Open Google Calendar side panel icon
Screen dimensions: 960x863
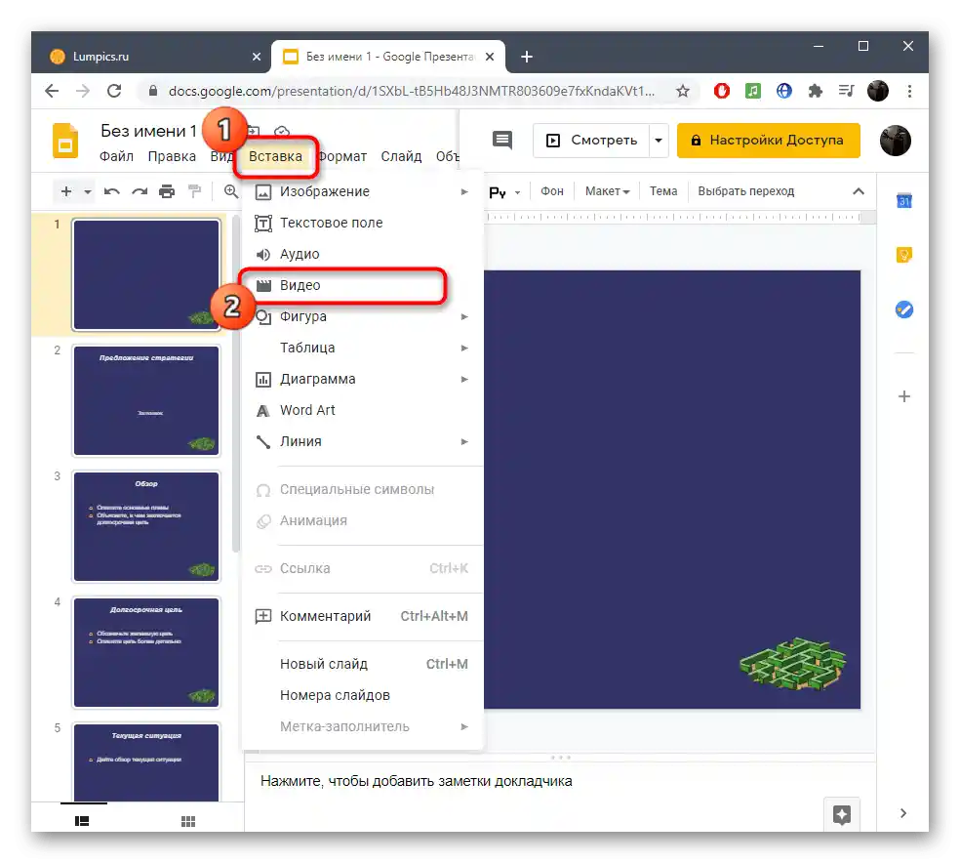point(903,200)
